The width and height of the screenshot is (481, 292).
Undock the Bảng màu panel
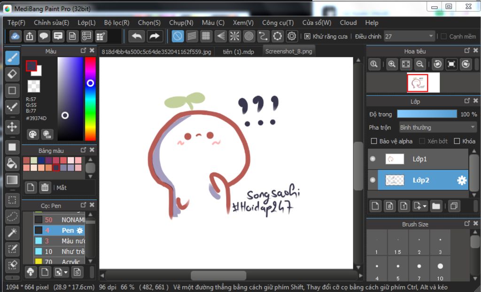[x=83, y=150]
